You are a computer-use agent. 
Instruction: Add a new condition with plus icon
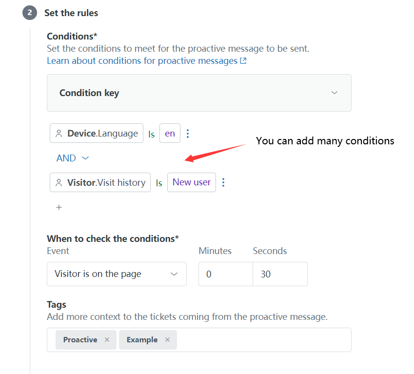[x=59, y=207]
